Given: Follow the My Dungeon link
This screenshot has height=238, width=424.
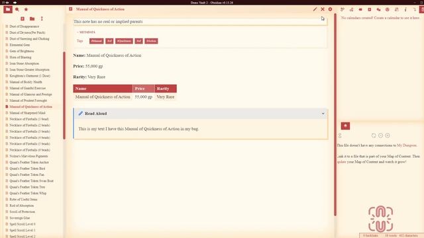Looking at the screenshot, I should 406,145.
